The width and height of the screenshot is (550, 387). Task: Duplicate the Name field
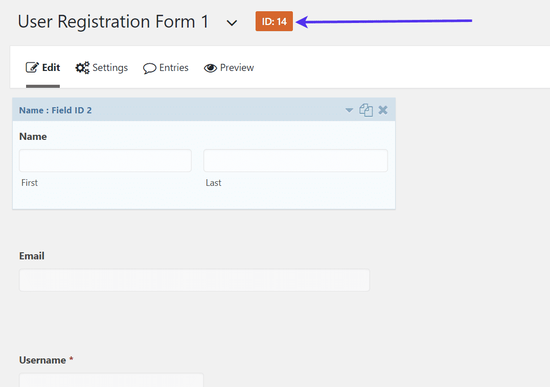[366, 110]
